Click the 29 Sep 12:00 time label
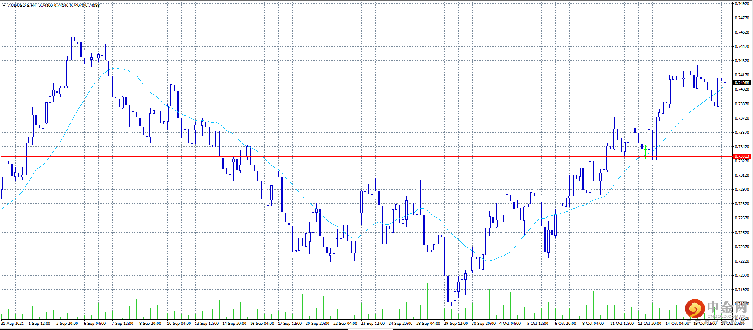Screen dimensions: 753x330 (x=456, y=323)
